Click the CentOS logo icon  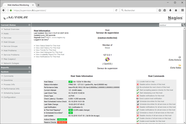pos(107,59)
